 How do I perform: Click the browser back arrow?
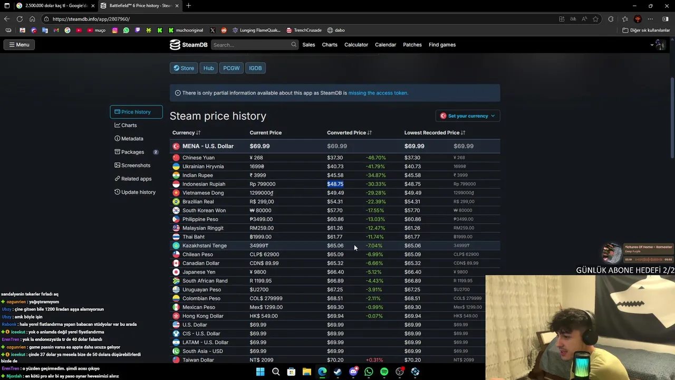point(7,19)
